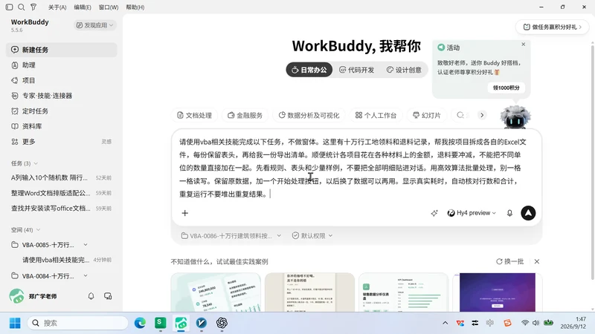Click the taskbar 搜索 box
The width and height of the screenshot is (595, 334).
(77, 323)
